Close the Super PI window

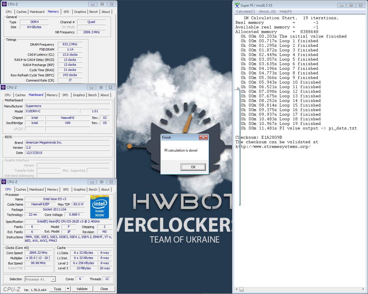[361, 5]
